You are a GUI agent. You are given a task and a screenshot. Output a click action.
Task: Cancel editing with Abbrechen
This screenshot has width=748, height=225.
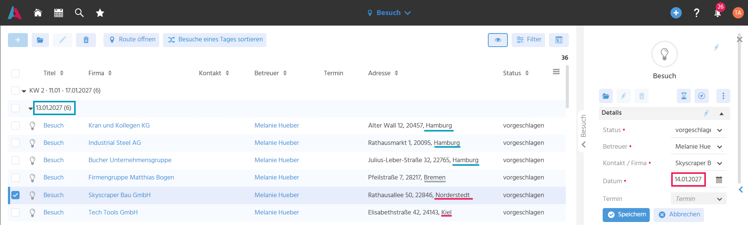679,215
